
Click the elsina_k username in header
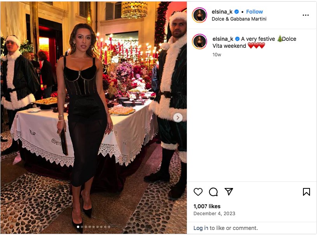click(x=222, y=12)
